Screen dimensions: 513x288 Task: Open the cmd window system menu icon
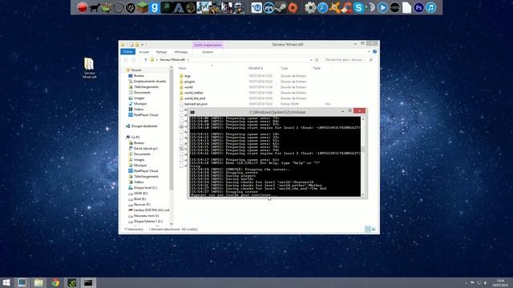pos(192,112)
